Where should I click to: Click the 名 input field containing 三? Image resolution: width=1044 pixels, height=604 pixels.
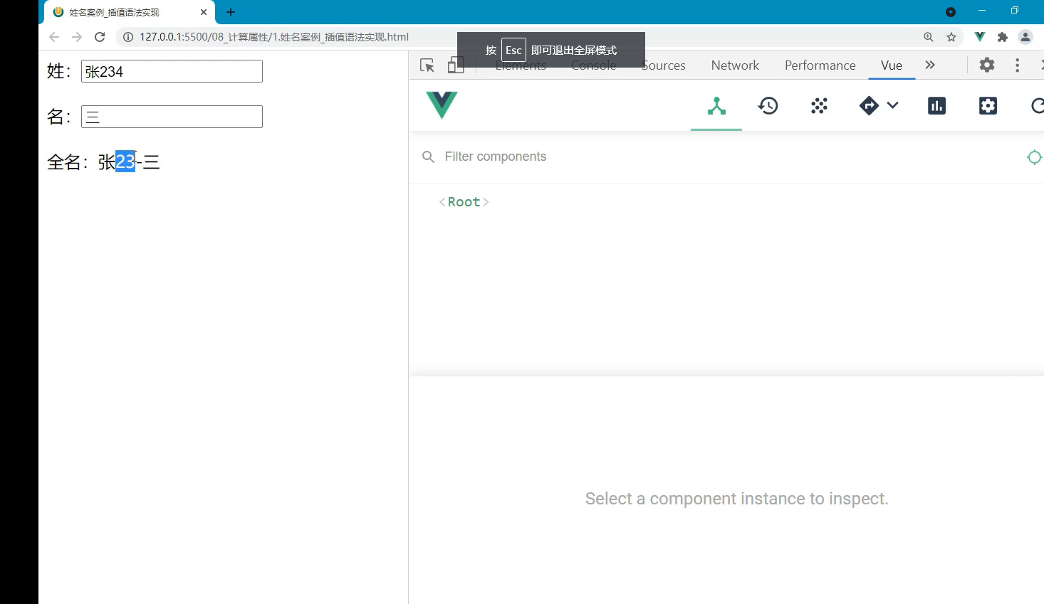pyautogui.click(x=172, y=117)
